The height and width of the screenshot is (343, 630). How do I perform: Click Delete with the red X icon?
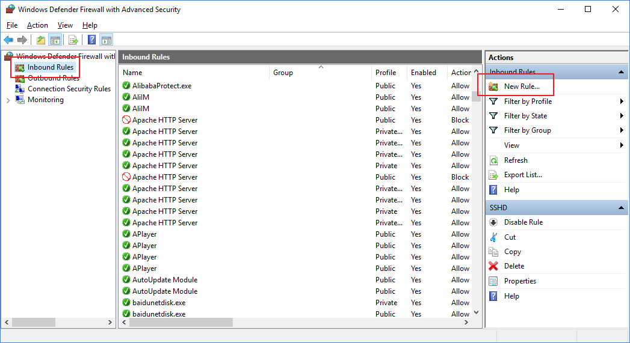(514, 266)
